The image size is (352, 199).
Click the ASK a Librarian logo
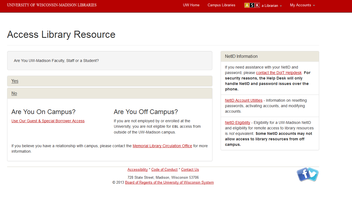(x=252, y=5)
